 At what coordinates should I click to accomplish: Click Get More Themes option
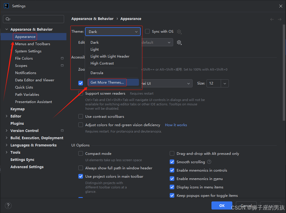[113, 82]
